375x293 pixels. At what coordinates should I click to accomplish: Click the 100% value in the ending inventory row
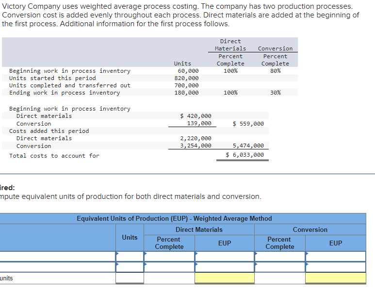230,93
